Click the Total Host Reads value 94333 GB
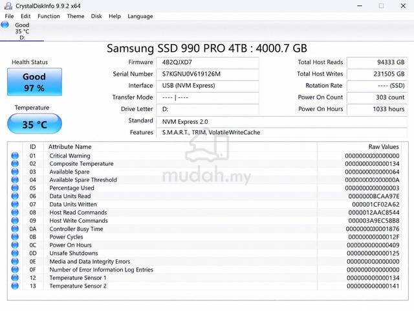This screenshot has height=311, width=414. (377, 62)
